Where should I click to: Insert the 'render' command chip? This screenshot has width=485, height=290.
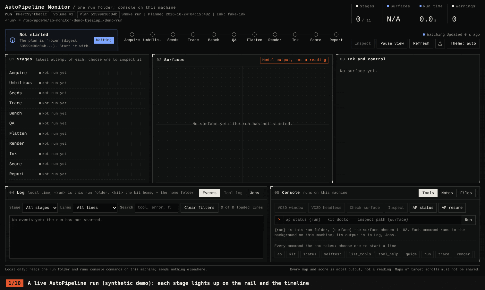click(x=463, y=254)
